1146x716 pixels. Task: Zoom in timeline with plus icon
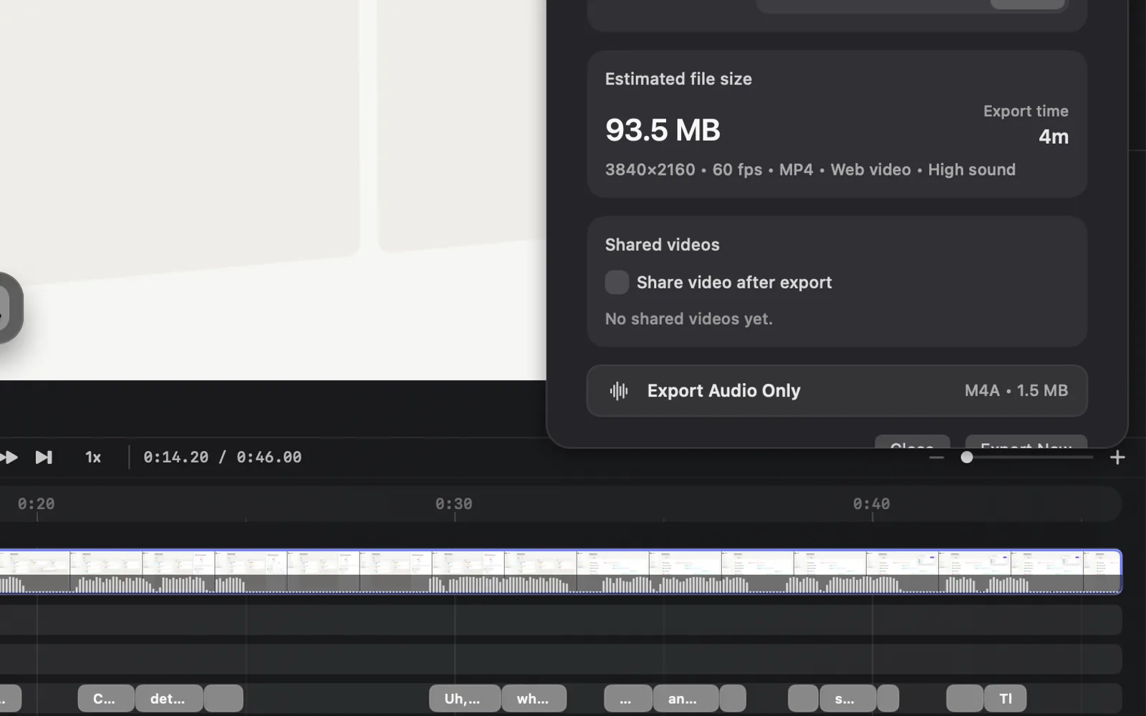tap(1117, 457)
